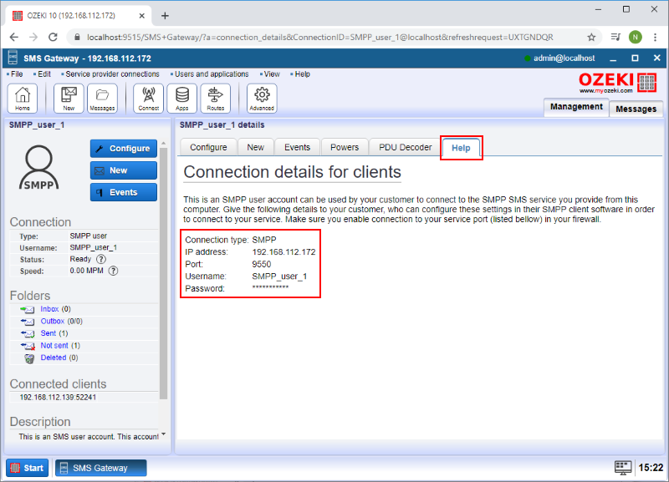The height and width of the screenshot is (482, 669).
Task: Click the blue Configure button
Action: (124, 149)
